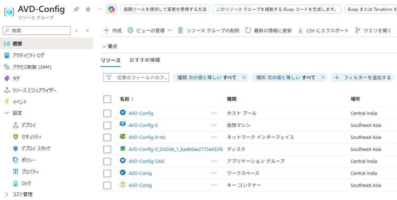Open アクセス制御 (IAM) in sidebar
397x200 pixels.
[x=32, y=67]
